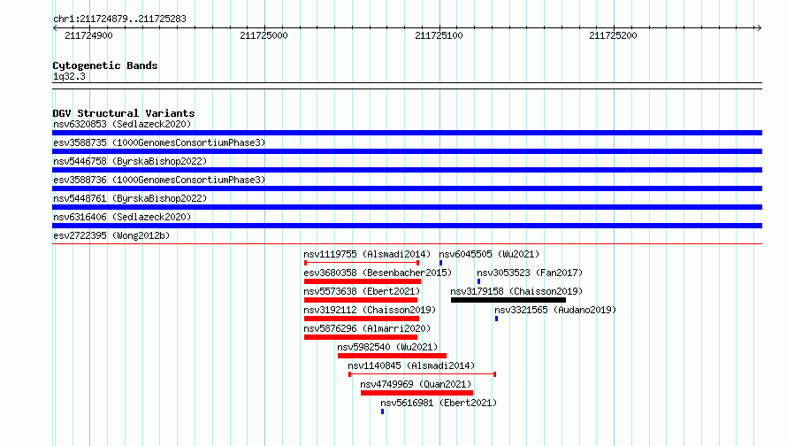Click the blue bar under esv3588735
787x446 pixels.
pos(407,151)
